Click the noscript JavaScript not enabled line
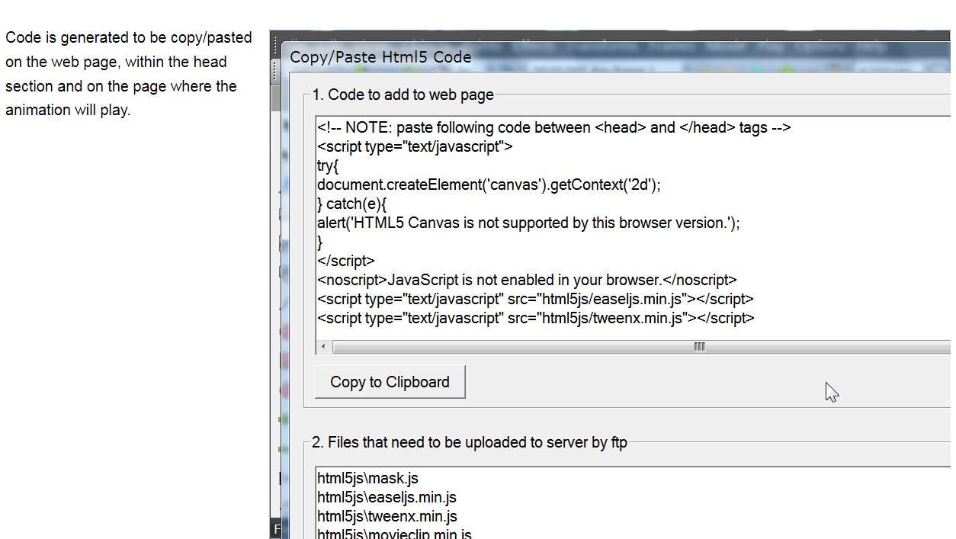956x539 pixels. coord(527,280)
